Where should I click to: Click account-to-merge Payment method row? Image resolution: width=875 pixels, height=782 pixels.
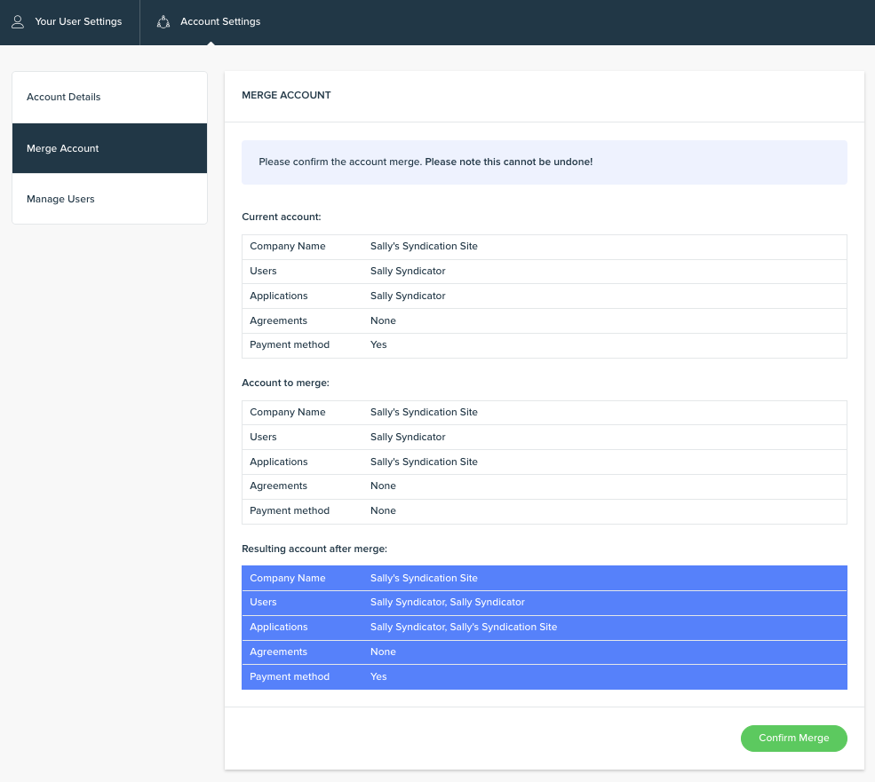(x=544, y=511)
